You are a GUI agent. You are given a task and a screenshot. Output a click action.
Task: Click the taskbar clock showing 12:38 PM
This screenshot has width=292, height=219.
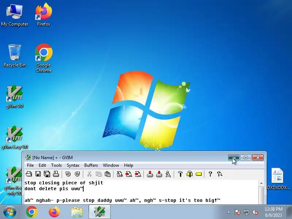[273, 212]
